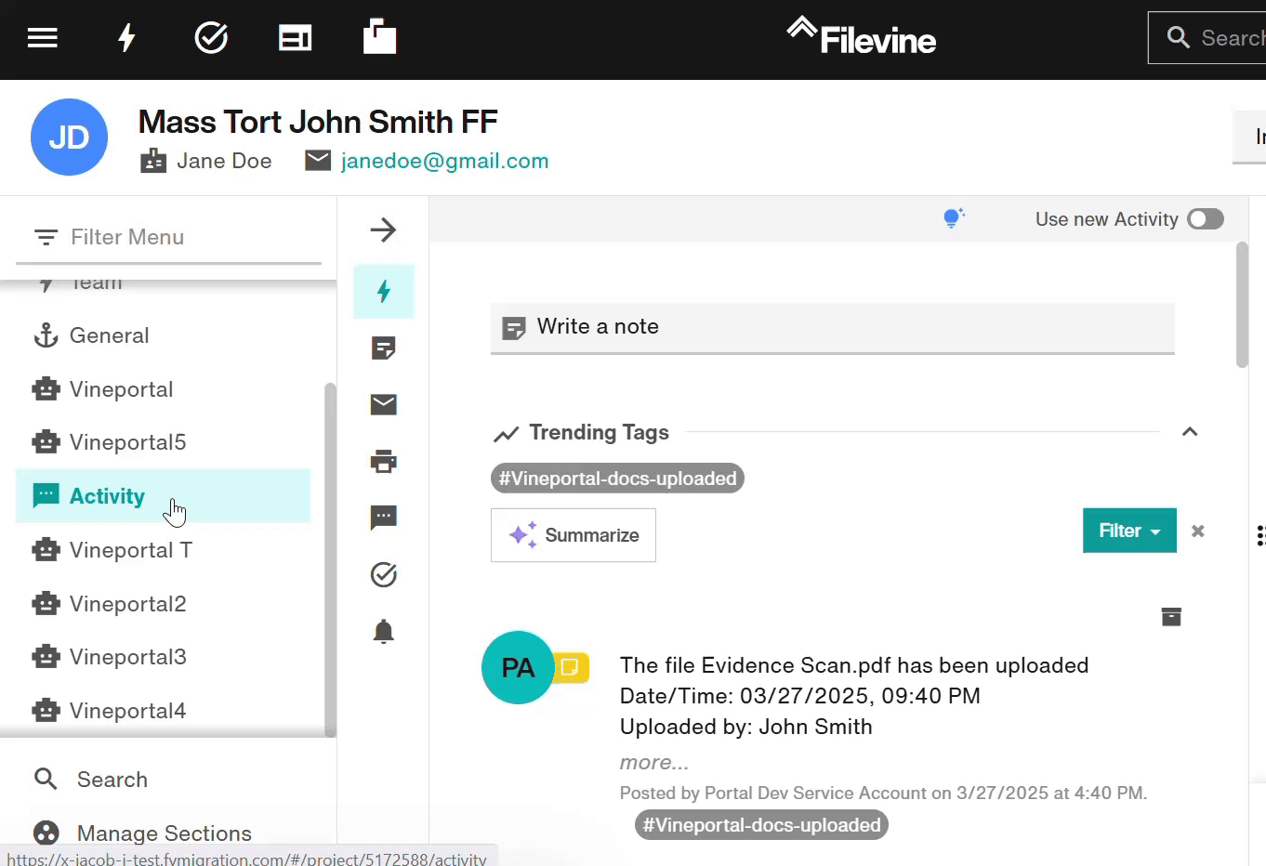The height and width of the screenshot is (866, 1266).
Task: Click the 'Posted by Portal Dev Service Account' line
Action: (884, 794)
